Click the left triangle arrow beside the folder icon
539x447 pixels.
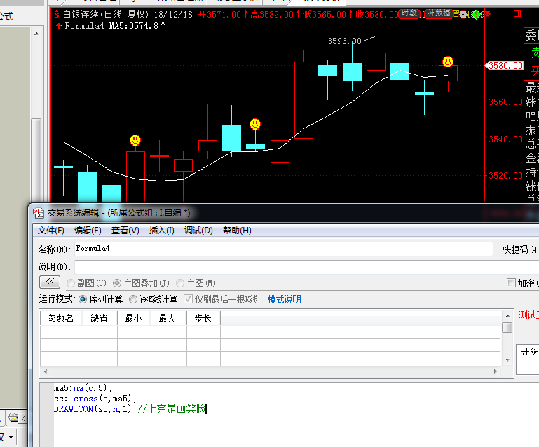(23, 418)
